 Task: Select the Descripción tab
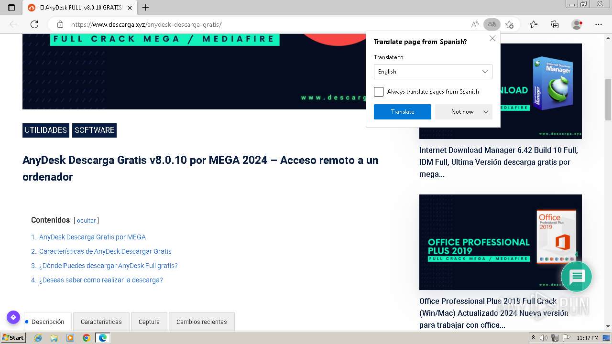pos(47,322)
